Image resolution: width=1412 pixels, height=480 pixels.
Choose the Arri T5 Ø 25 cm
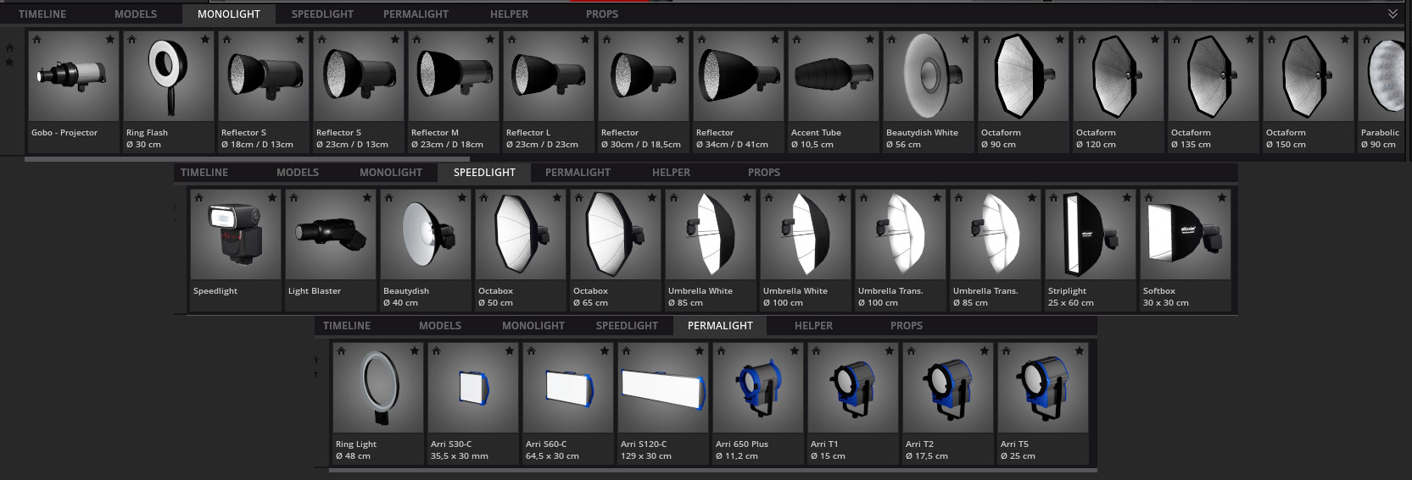[x=1043, y=403]
